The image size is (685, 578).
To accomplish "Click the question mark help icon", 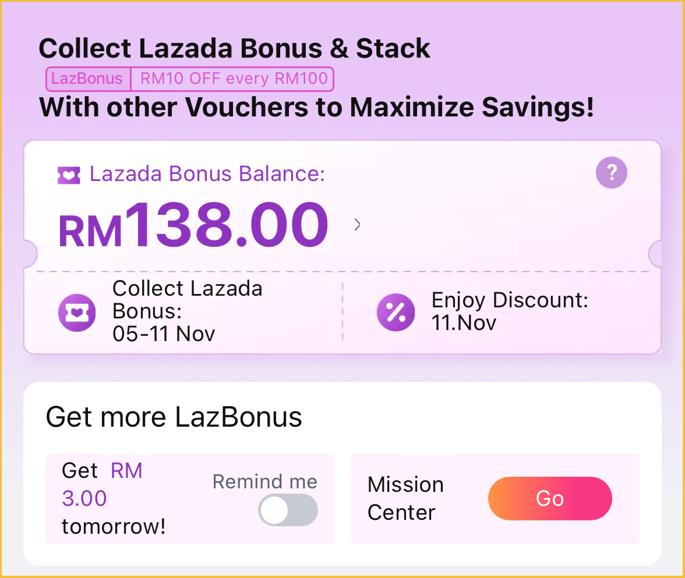I will 611,173.
